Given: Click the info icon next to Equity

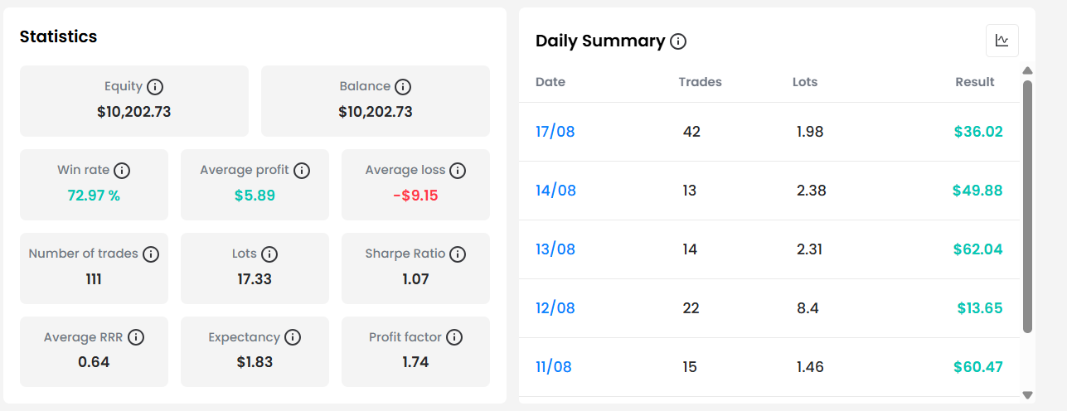Looking at the screenshot, I should 155,86.
